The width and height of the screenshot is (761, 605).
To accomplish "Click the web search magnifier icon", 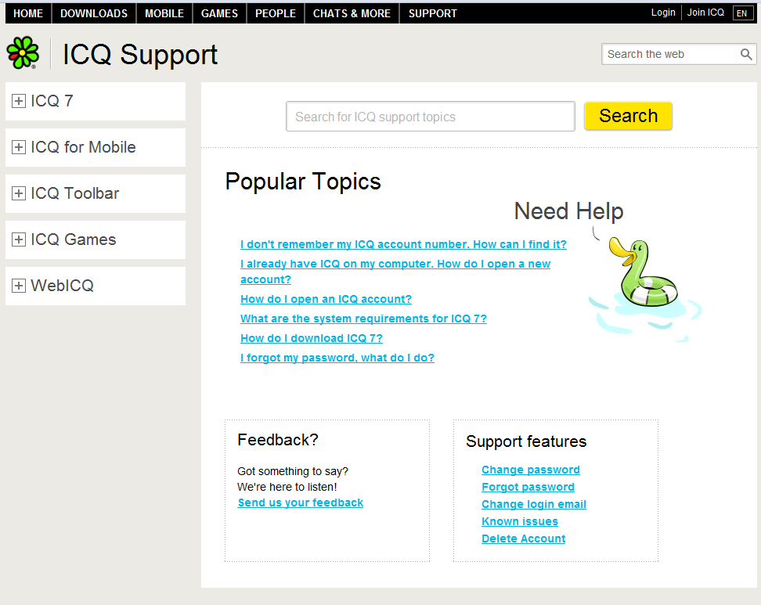I will pyautogui.click(x=746, y=54).
